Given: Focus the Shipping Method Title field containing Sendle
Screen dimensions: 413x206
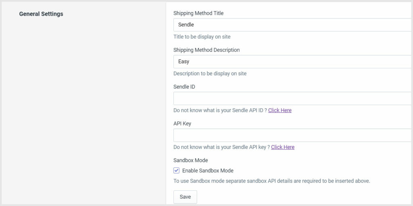Looking at the screenshot, I should pos(293,25).
